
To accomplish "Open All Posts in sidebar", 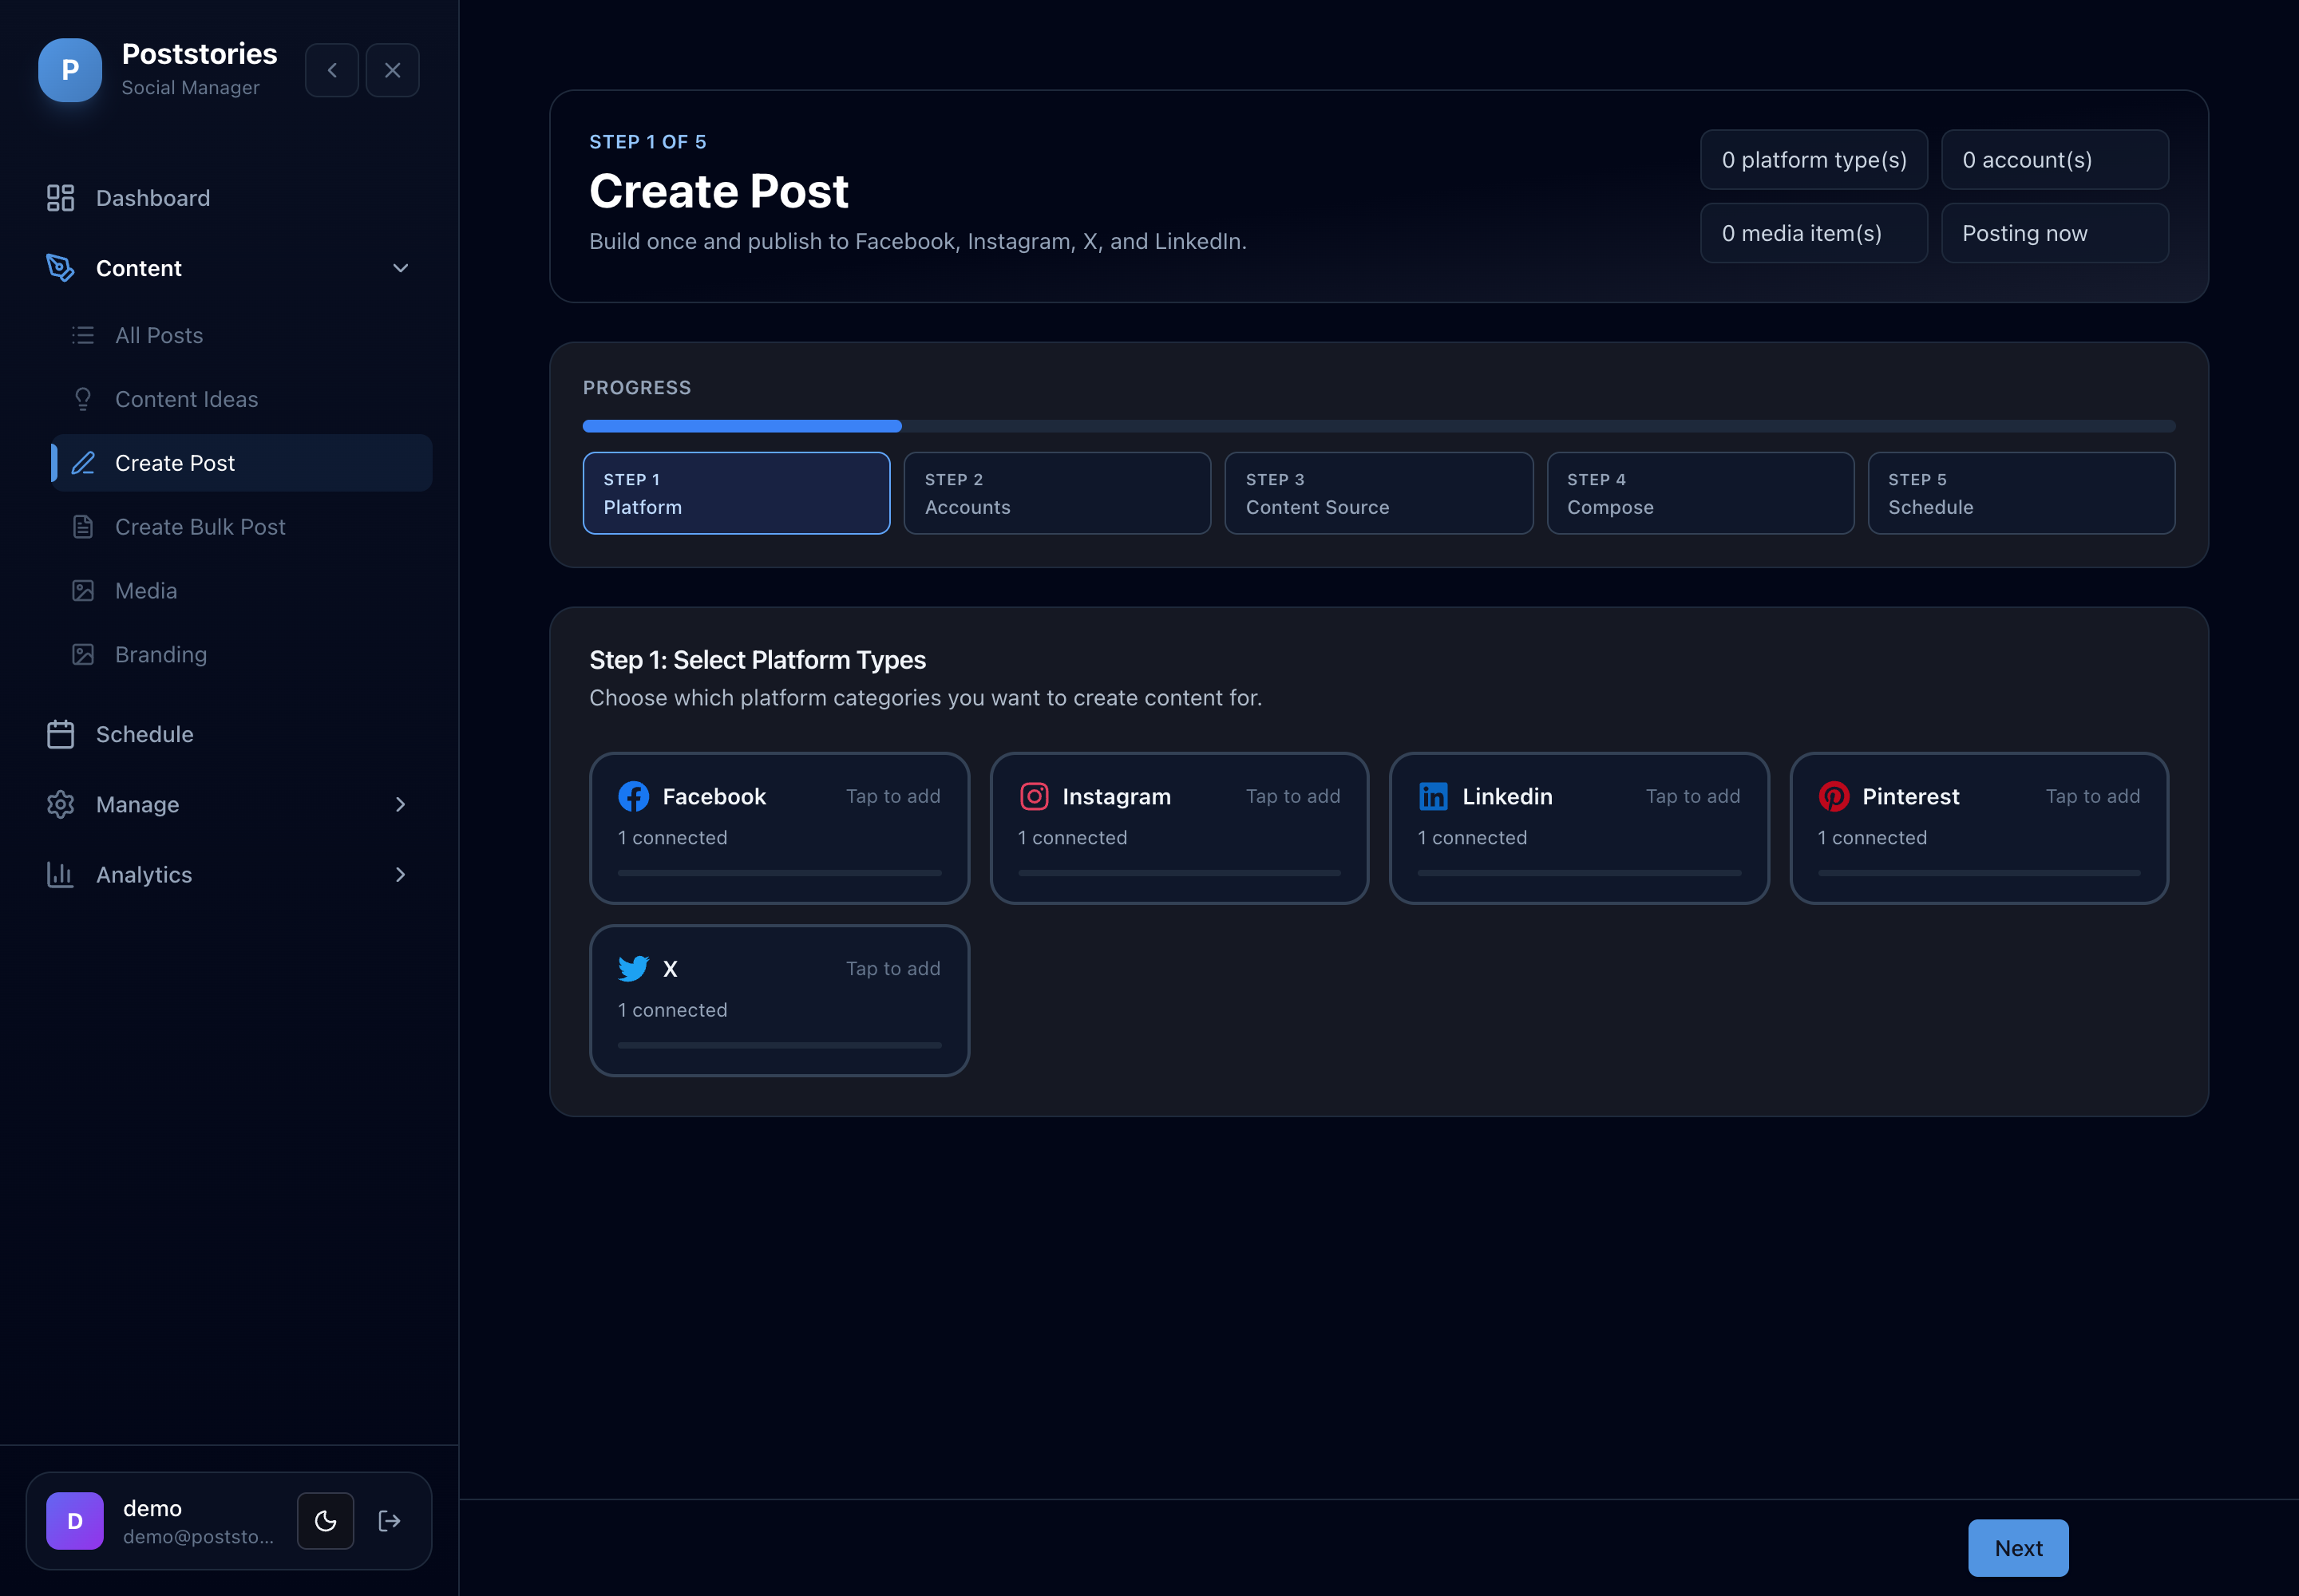I will pos(241,335).
